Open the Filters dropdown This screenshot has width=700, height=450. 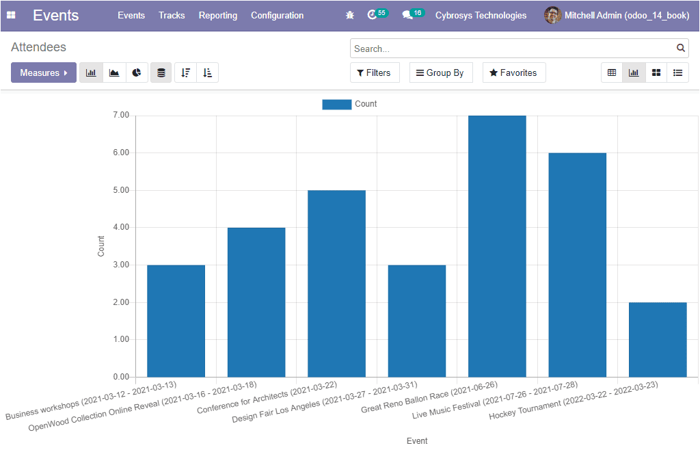(375, 72)
